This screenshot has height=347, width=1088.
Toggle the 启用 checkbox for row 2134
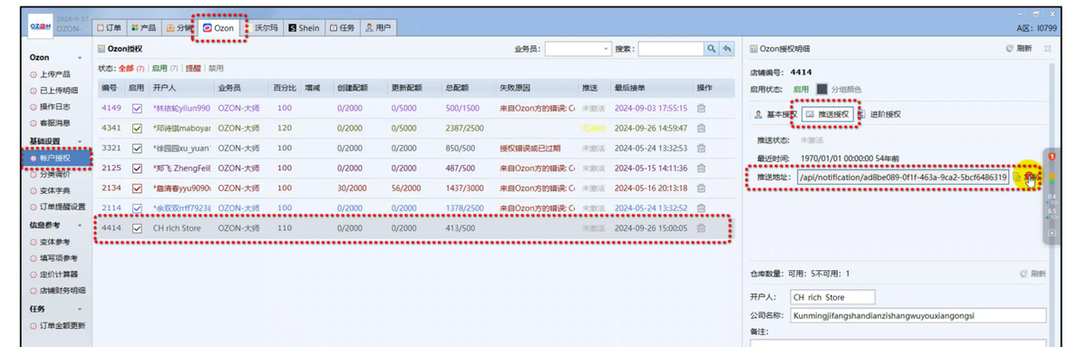point(137,188)
